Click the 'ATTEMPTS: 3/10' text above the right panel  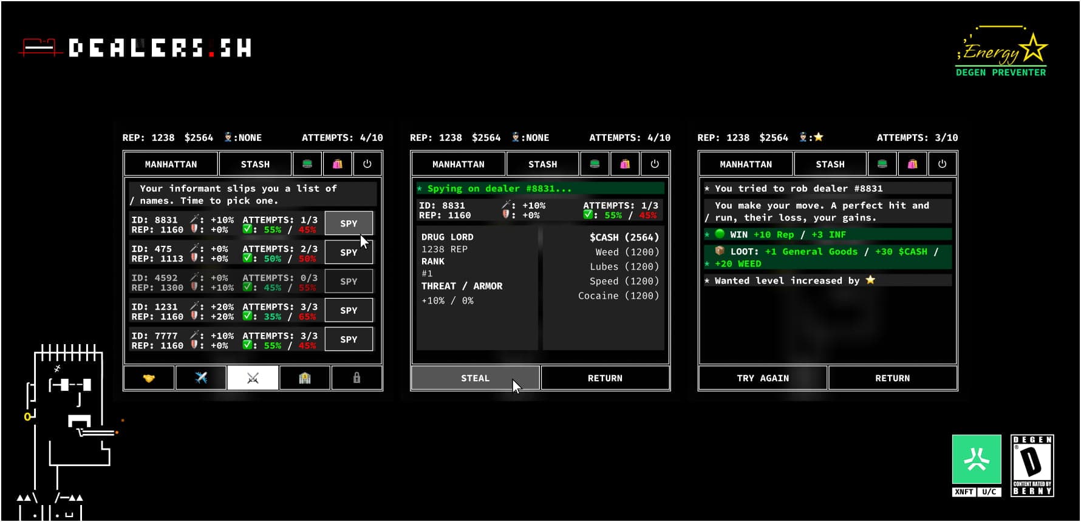coord(917,138)
